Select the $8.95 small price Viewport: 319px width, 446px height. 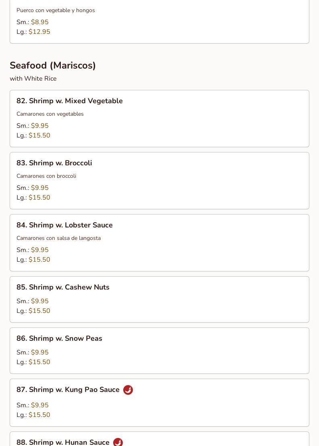click(x=40, y=22)
